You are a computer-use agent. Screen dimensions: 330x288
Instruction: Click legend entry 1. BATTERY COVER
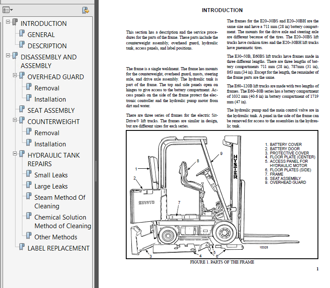click(283, 145)
